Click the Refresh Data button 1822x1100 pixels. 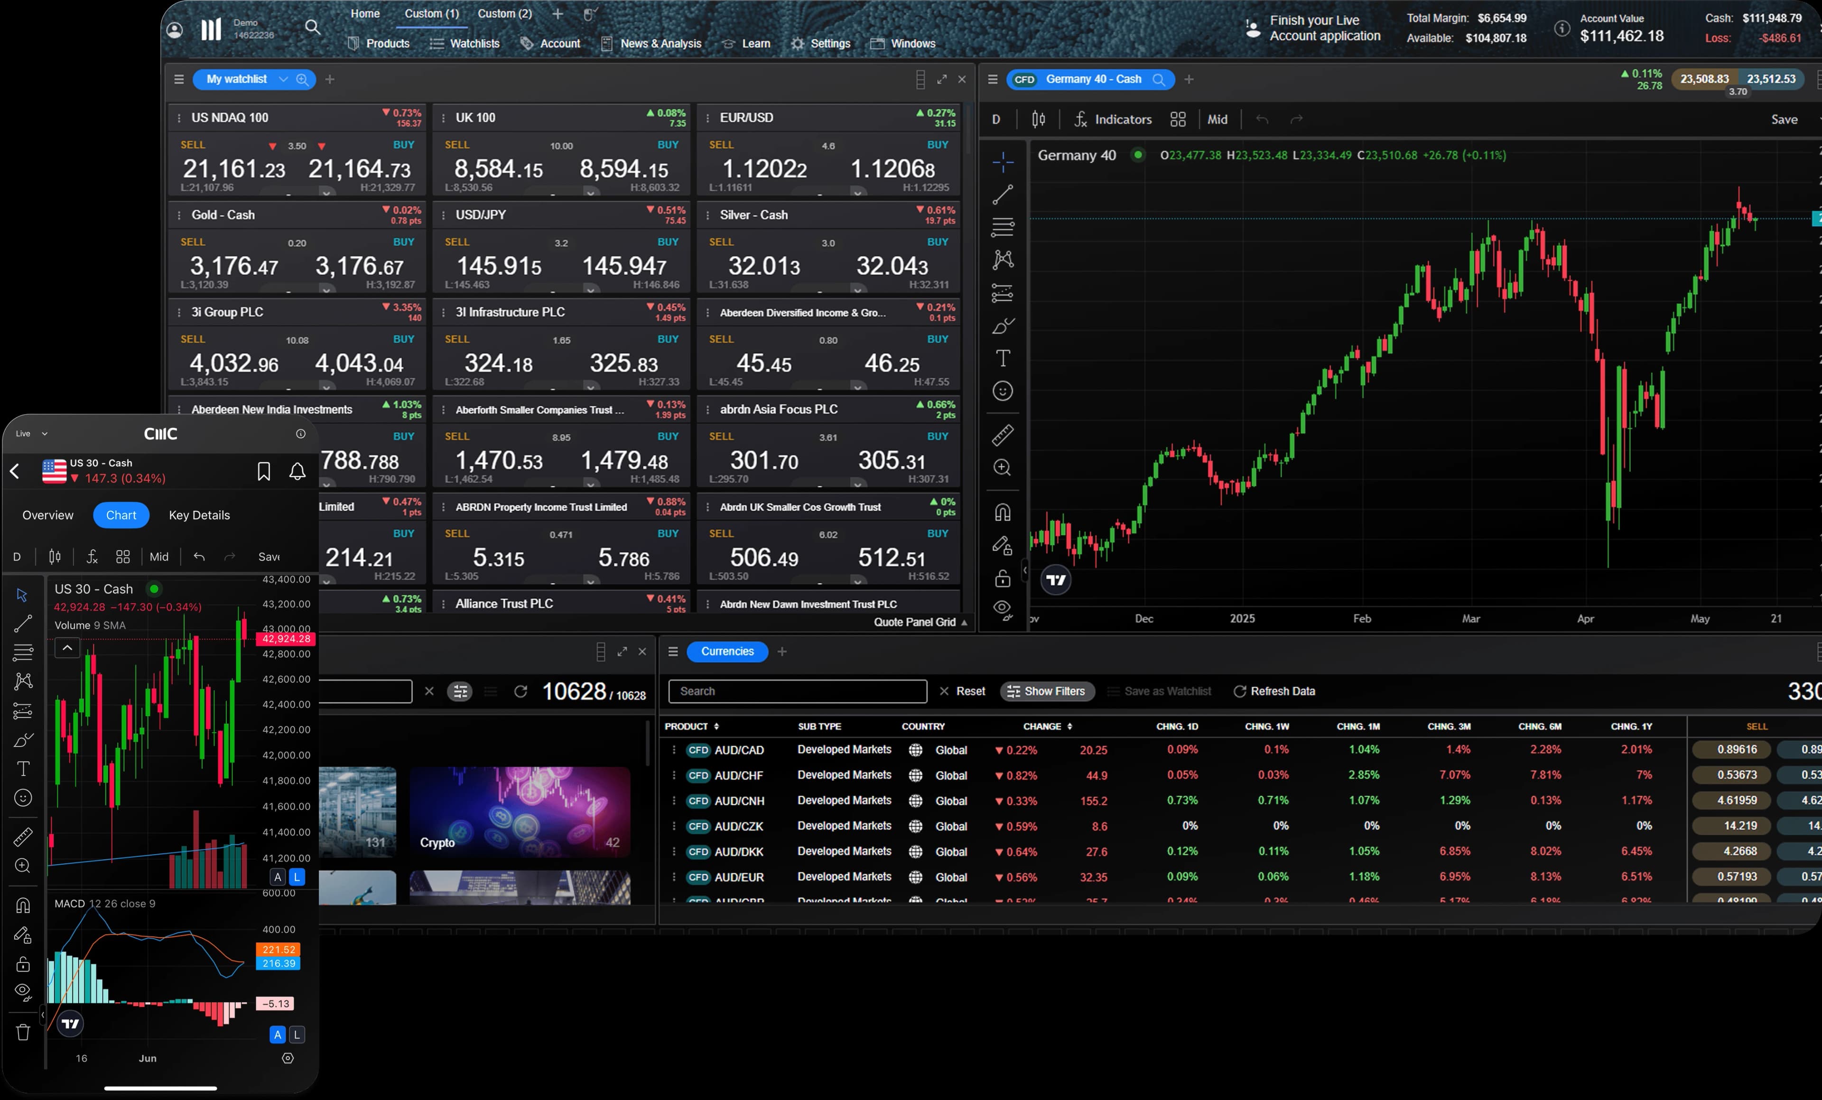(1274, 691)
